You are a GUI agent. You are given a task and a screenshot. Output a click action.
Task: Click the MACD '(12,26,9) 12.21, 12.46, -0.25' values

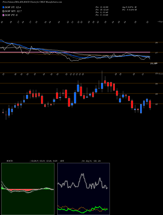43,161
